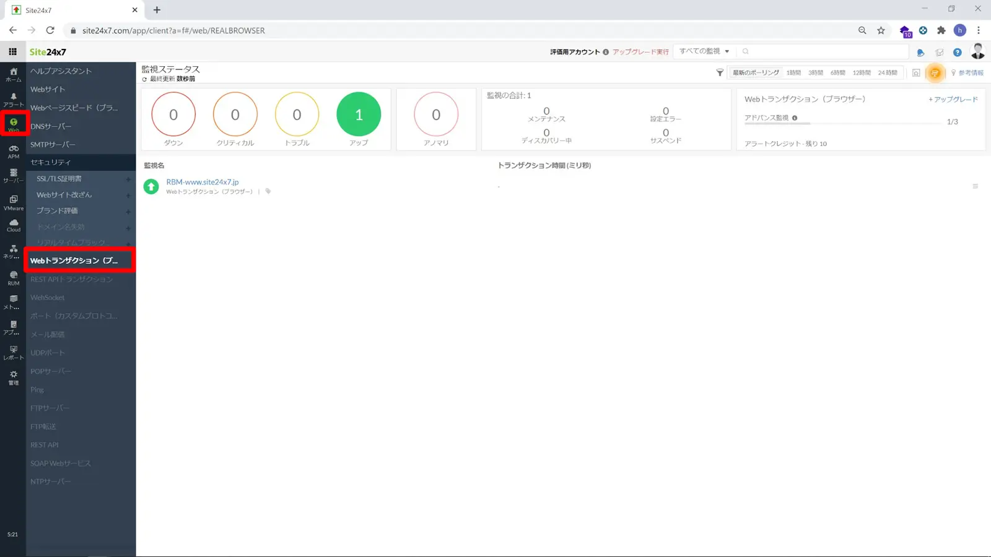Viewport: 991px width, 557px height.
Task: Click the monitor search input field
Action: pyautogui.click(x=823, y=51)
